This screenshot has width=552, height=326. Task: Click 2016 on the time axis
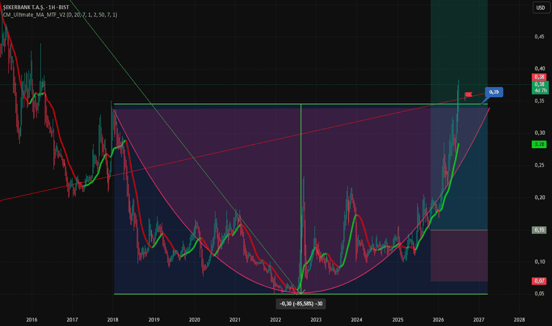click(31, 320)
